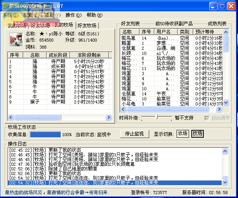Click the 好友列表 group label
Screen dimensions: 238x198
(130, 24)
